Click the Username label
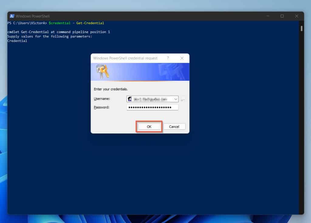The height and width of the screenshot is (223, 311). click(x=102, y=99)
